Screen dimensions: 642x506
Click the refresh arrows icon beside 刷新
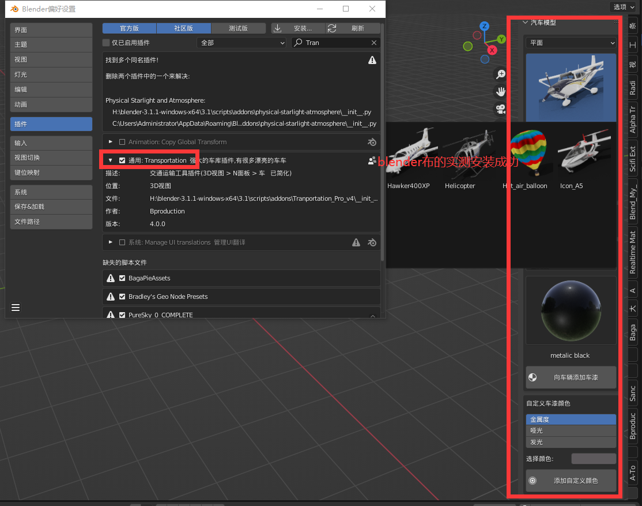pyautogui.click(x=332, y=28)
